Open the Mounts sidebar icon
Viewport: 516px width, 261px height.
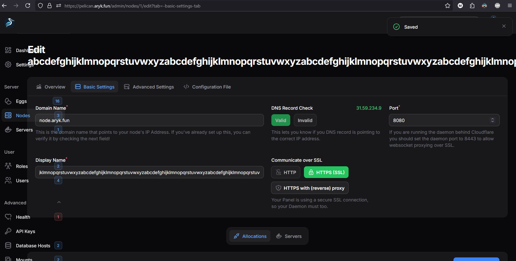(x=8, y=259)
